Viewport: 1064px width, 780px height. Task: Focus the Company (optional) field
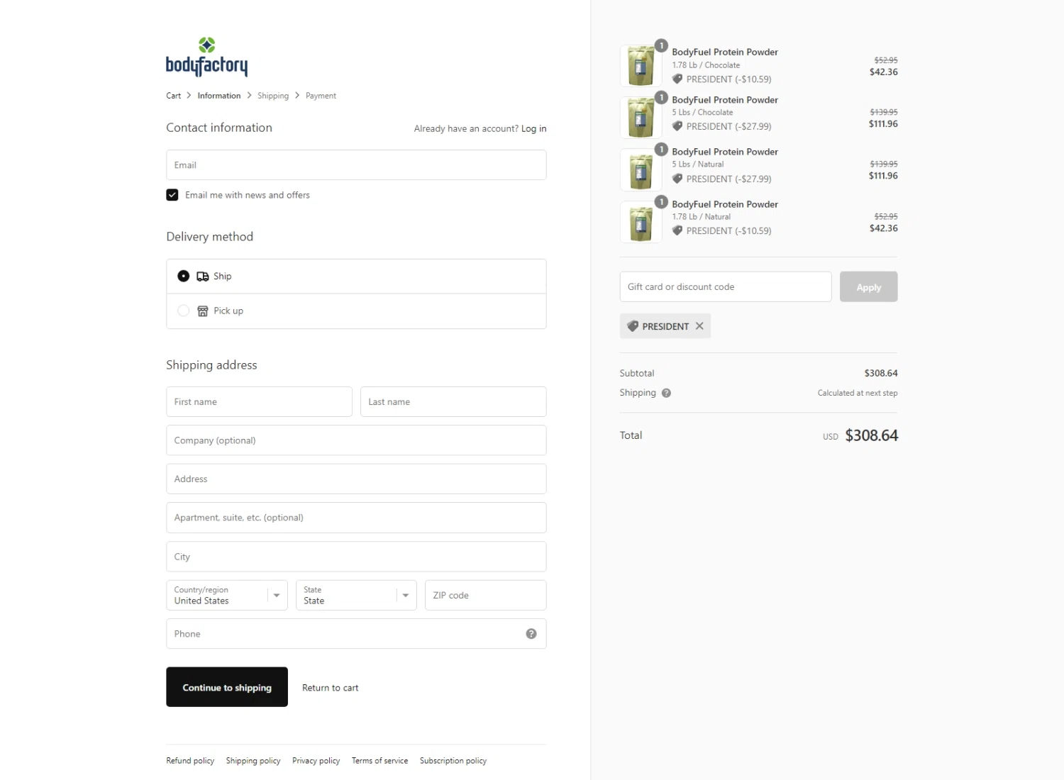356,440
